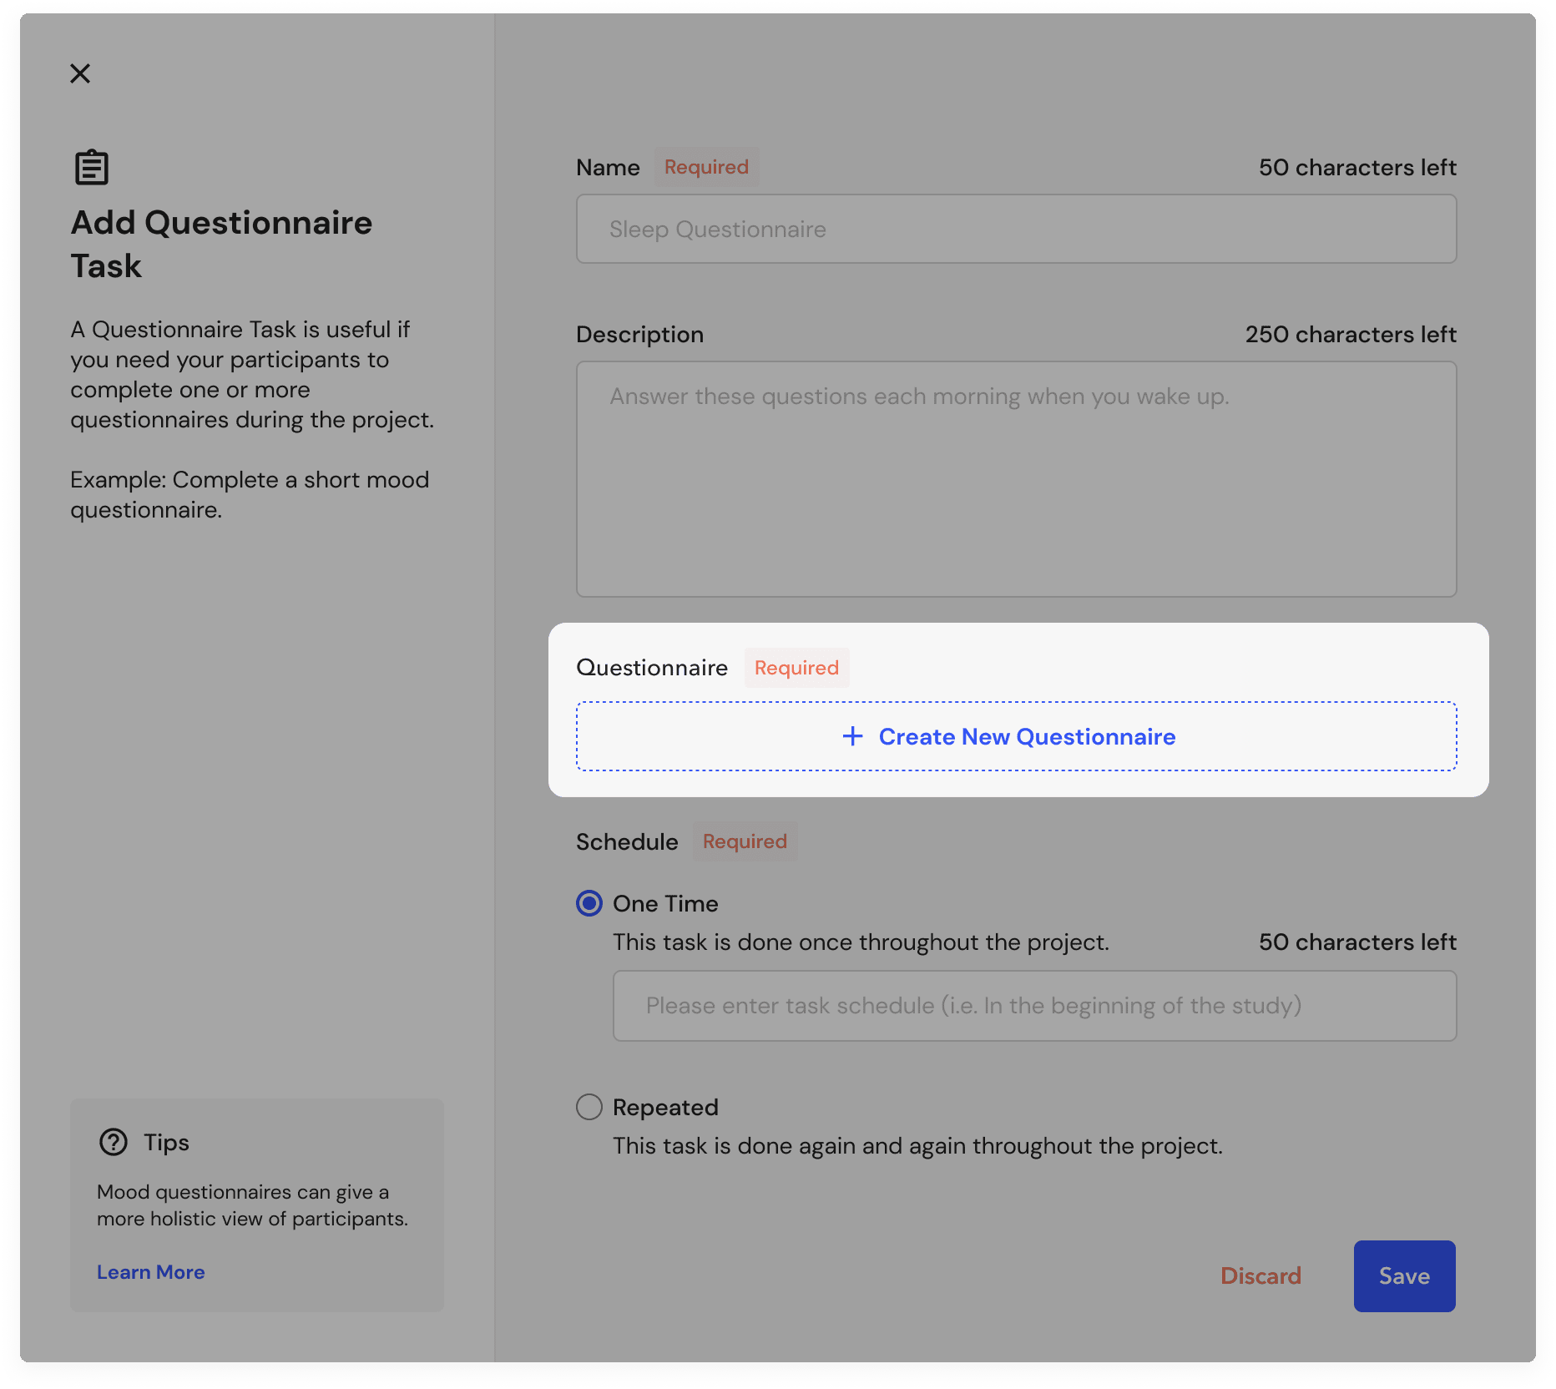Click the Required badge beside Questionnaire

coord(796,667)
